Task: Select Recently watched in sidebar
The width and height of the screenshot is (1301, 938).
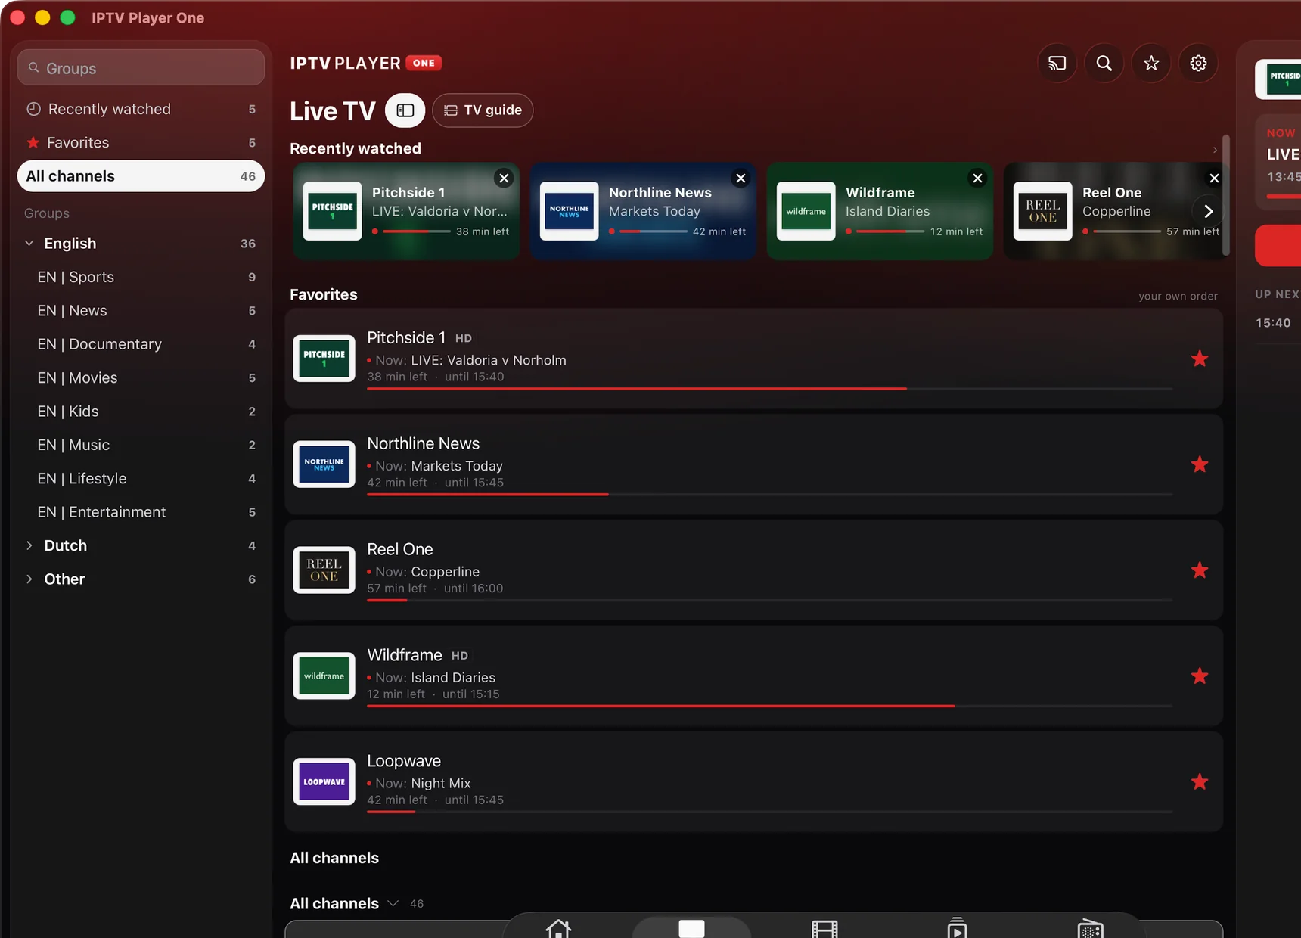Action: tap(141, 109)
